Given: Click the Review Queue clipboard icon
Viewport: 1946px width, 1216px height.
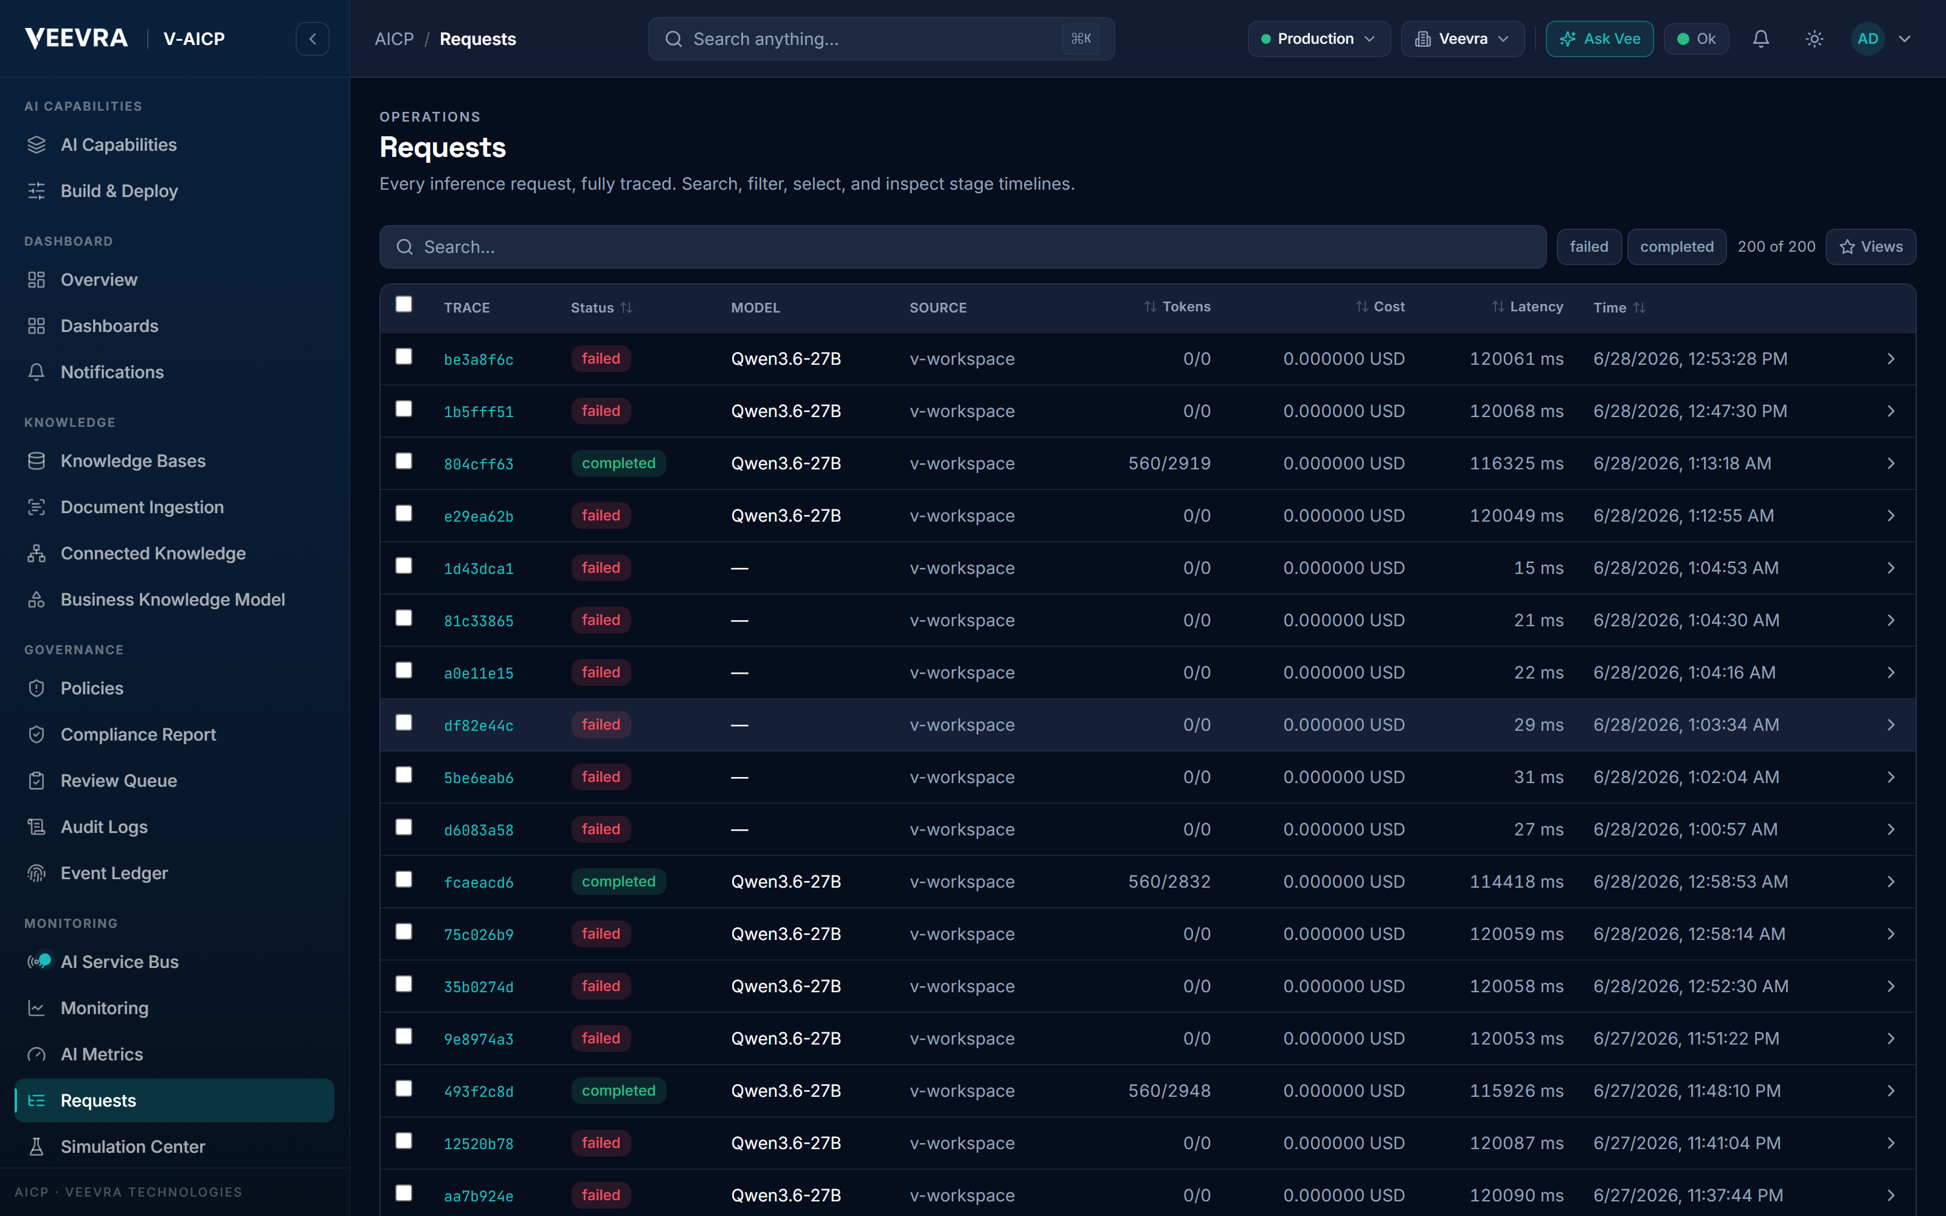Looking at the screenshot, I should click(x=36, y=780).
